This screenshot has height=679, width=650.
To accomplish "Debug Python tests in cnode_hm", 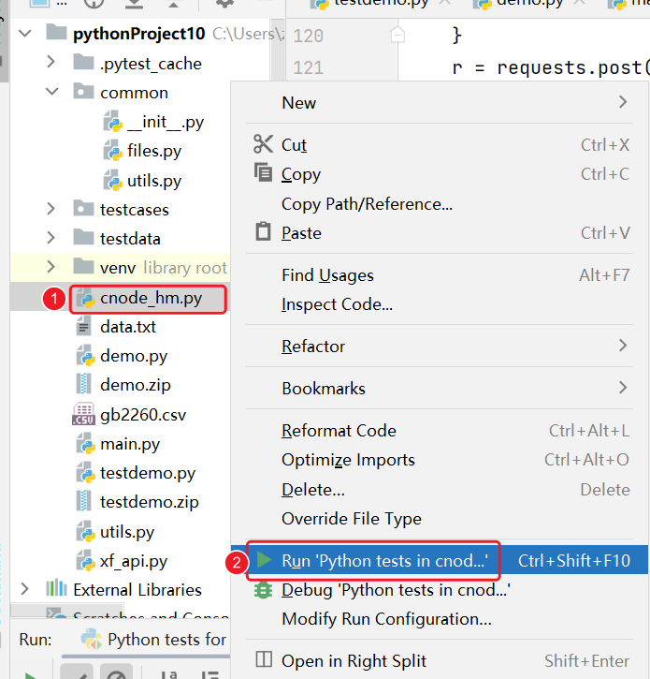I will point(440,590).
